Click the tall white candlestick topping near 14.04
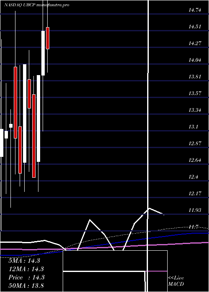 click(25, 113)
